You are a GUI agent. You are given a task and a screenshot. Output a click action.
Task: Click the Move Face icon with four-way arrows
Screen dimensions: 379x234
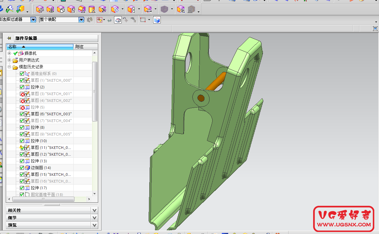[40, 9]
